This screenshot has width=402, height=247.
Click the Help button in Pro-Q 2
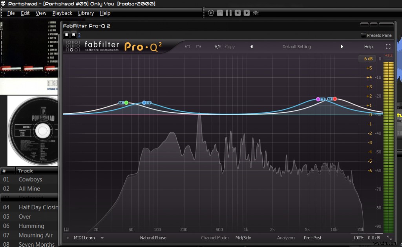pos(368,46)
